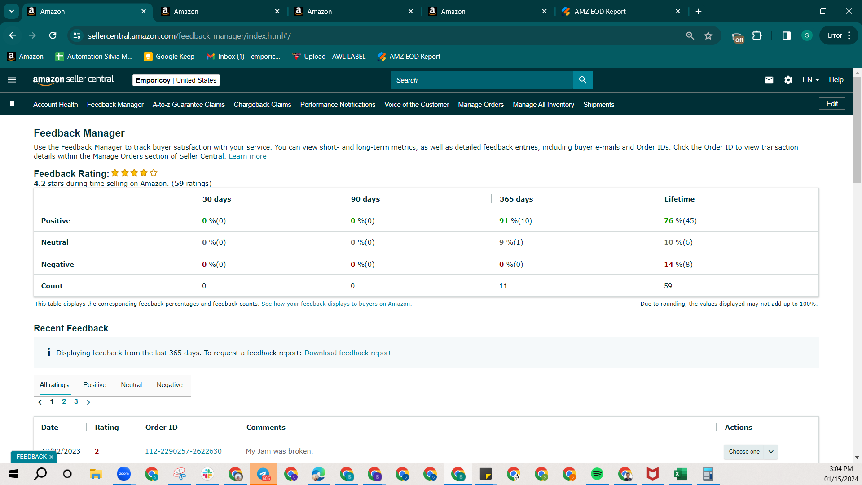Open Windows search from the taskbar
862x485 pixels.
click(40, 474)
